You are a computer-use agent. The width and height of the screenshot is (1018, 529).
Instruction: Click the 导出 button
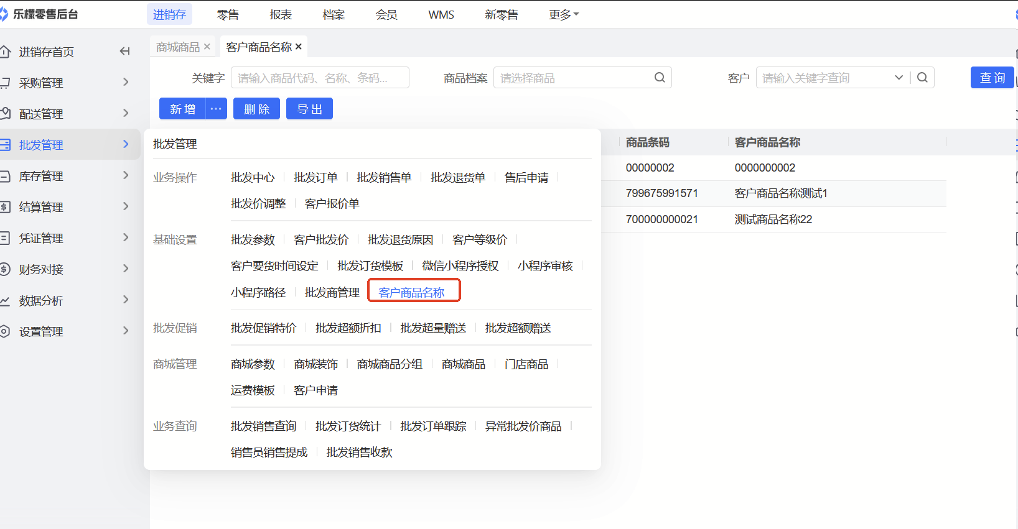pos(309,109)
